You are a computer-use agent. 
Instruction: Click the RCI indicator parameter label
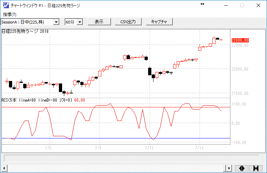point(37,100)
